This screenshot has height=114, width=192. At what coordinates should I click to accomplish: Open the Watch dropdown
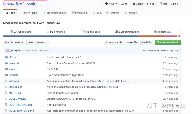click(111, 4)
